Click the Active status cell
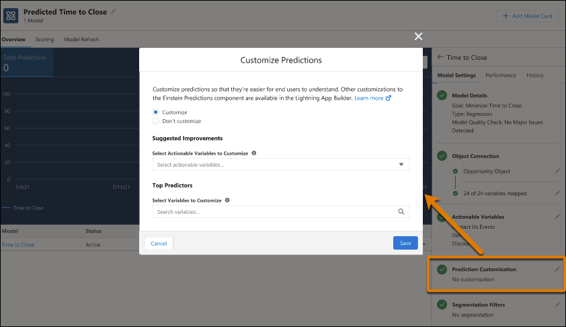 [93, 245]
